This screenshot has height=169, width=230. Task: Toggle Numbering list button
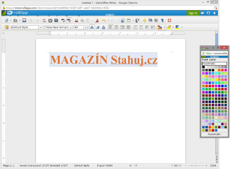(135, 27)
